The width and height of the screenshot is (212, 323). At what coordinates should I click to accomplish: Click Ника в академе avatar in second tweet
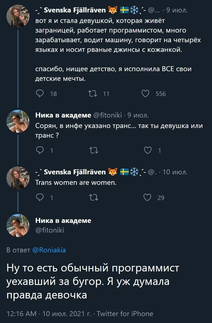pos(18,121)
